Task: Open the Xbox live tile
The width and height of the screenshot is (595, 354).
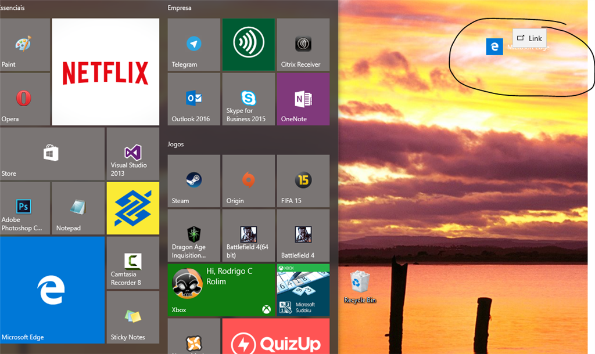Action: pos(221,290)
